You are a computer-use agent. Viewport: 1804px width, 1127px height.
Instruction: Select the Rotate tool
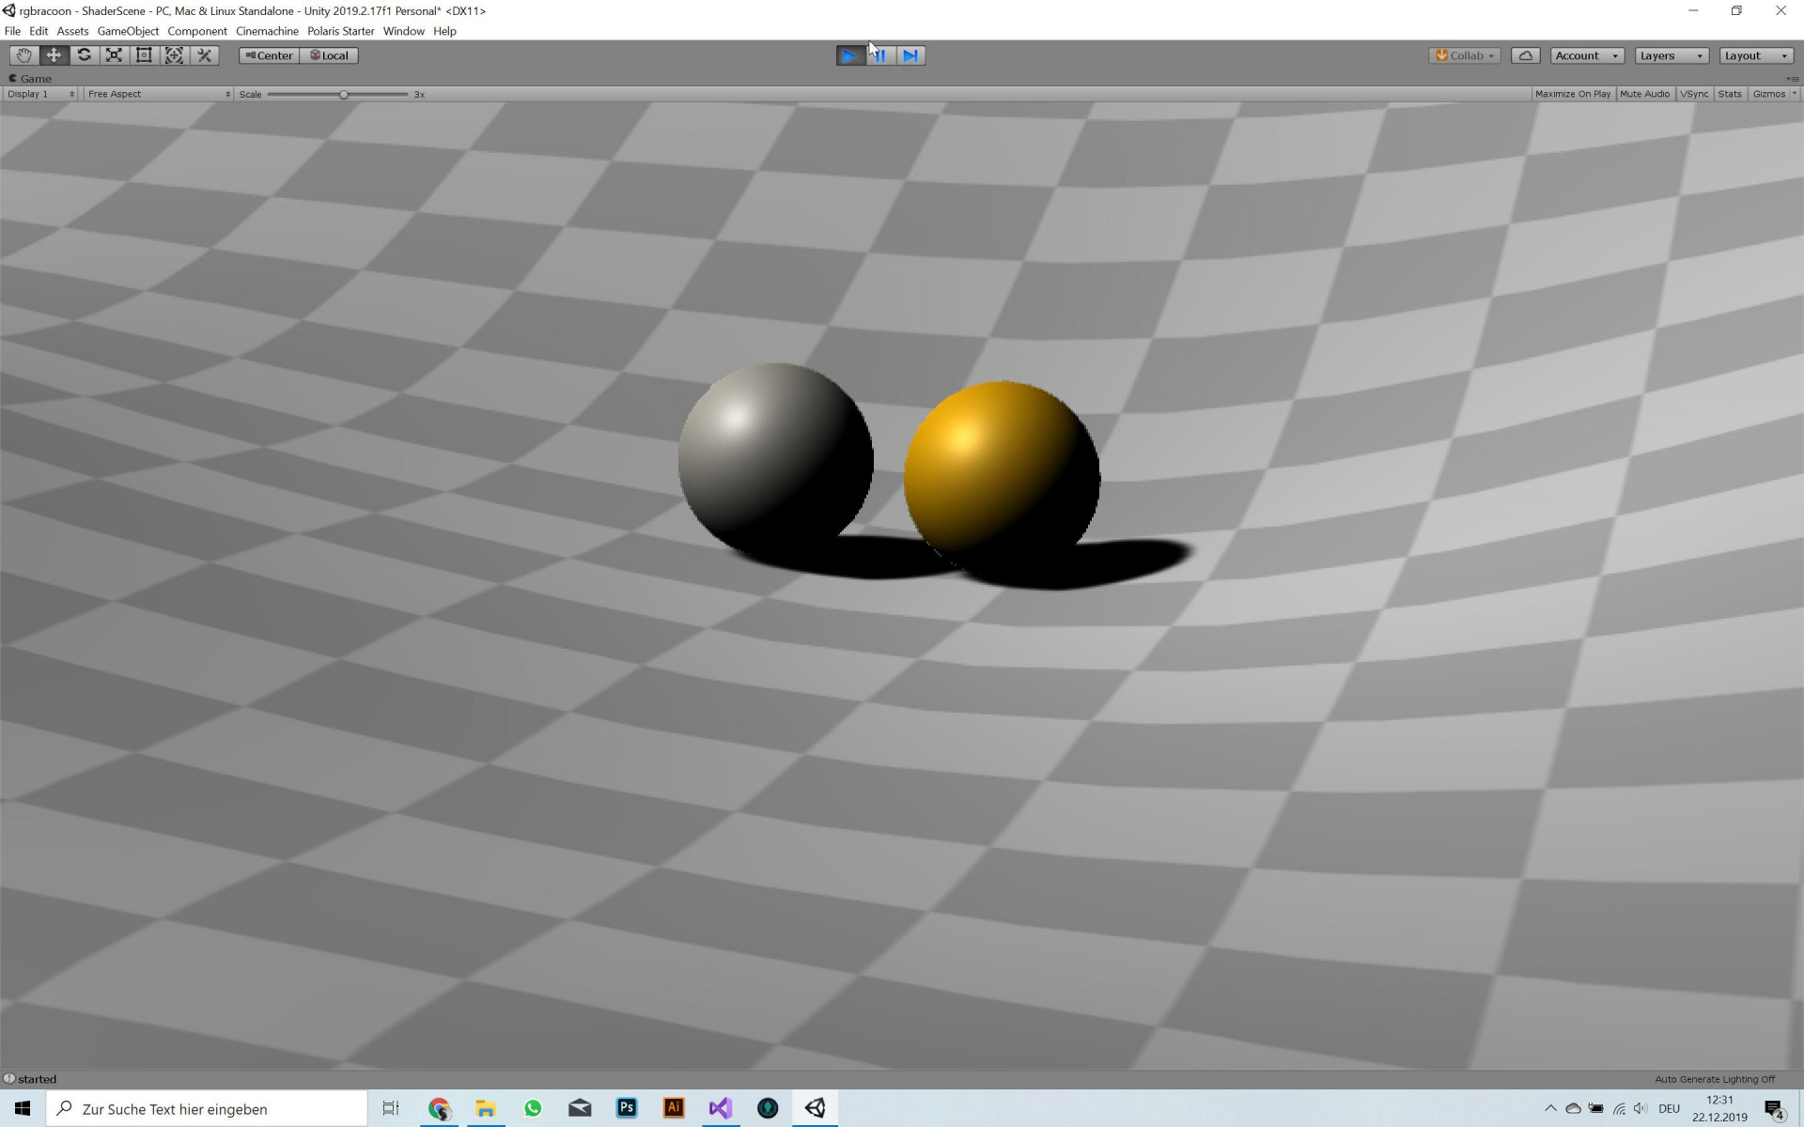[x=84, y=55]
